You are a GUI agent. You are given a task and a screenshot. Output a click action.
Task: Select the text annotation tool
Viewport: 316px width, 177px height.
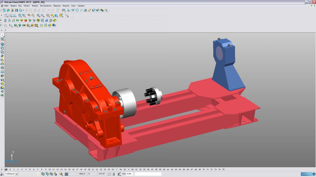click(85, 10)
